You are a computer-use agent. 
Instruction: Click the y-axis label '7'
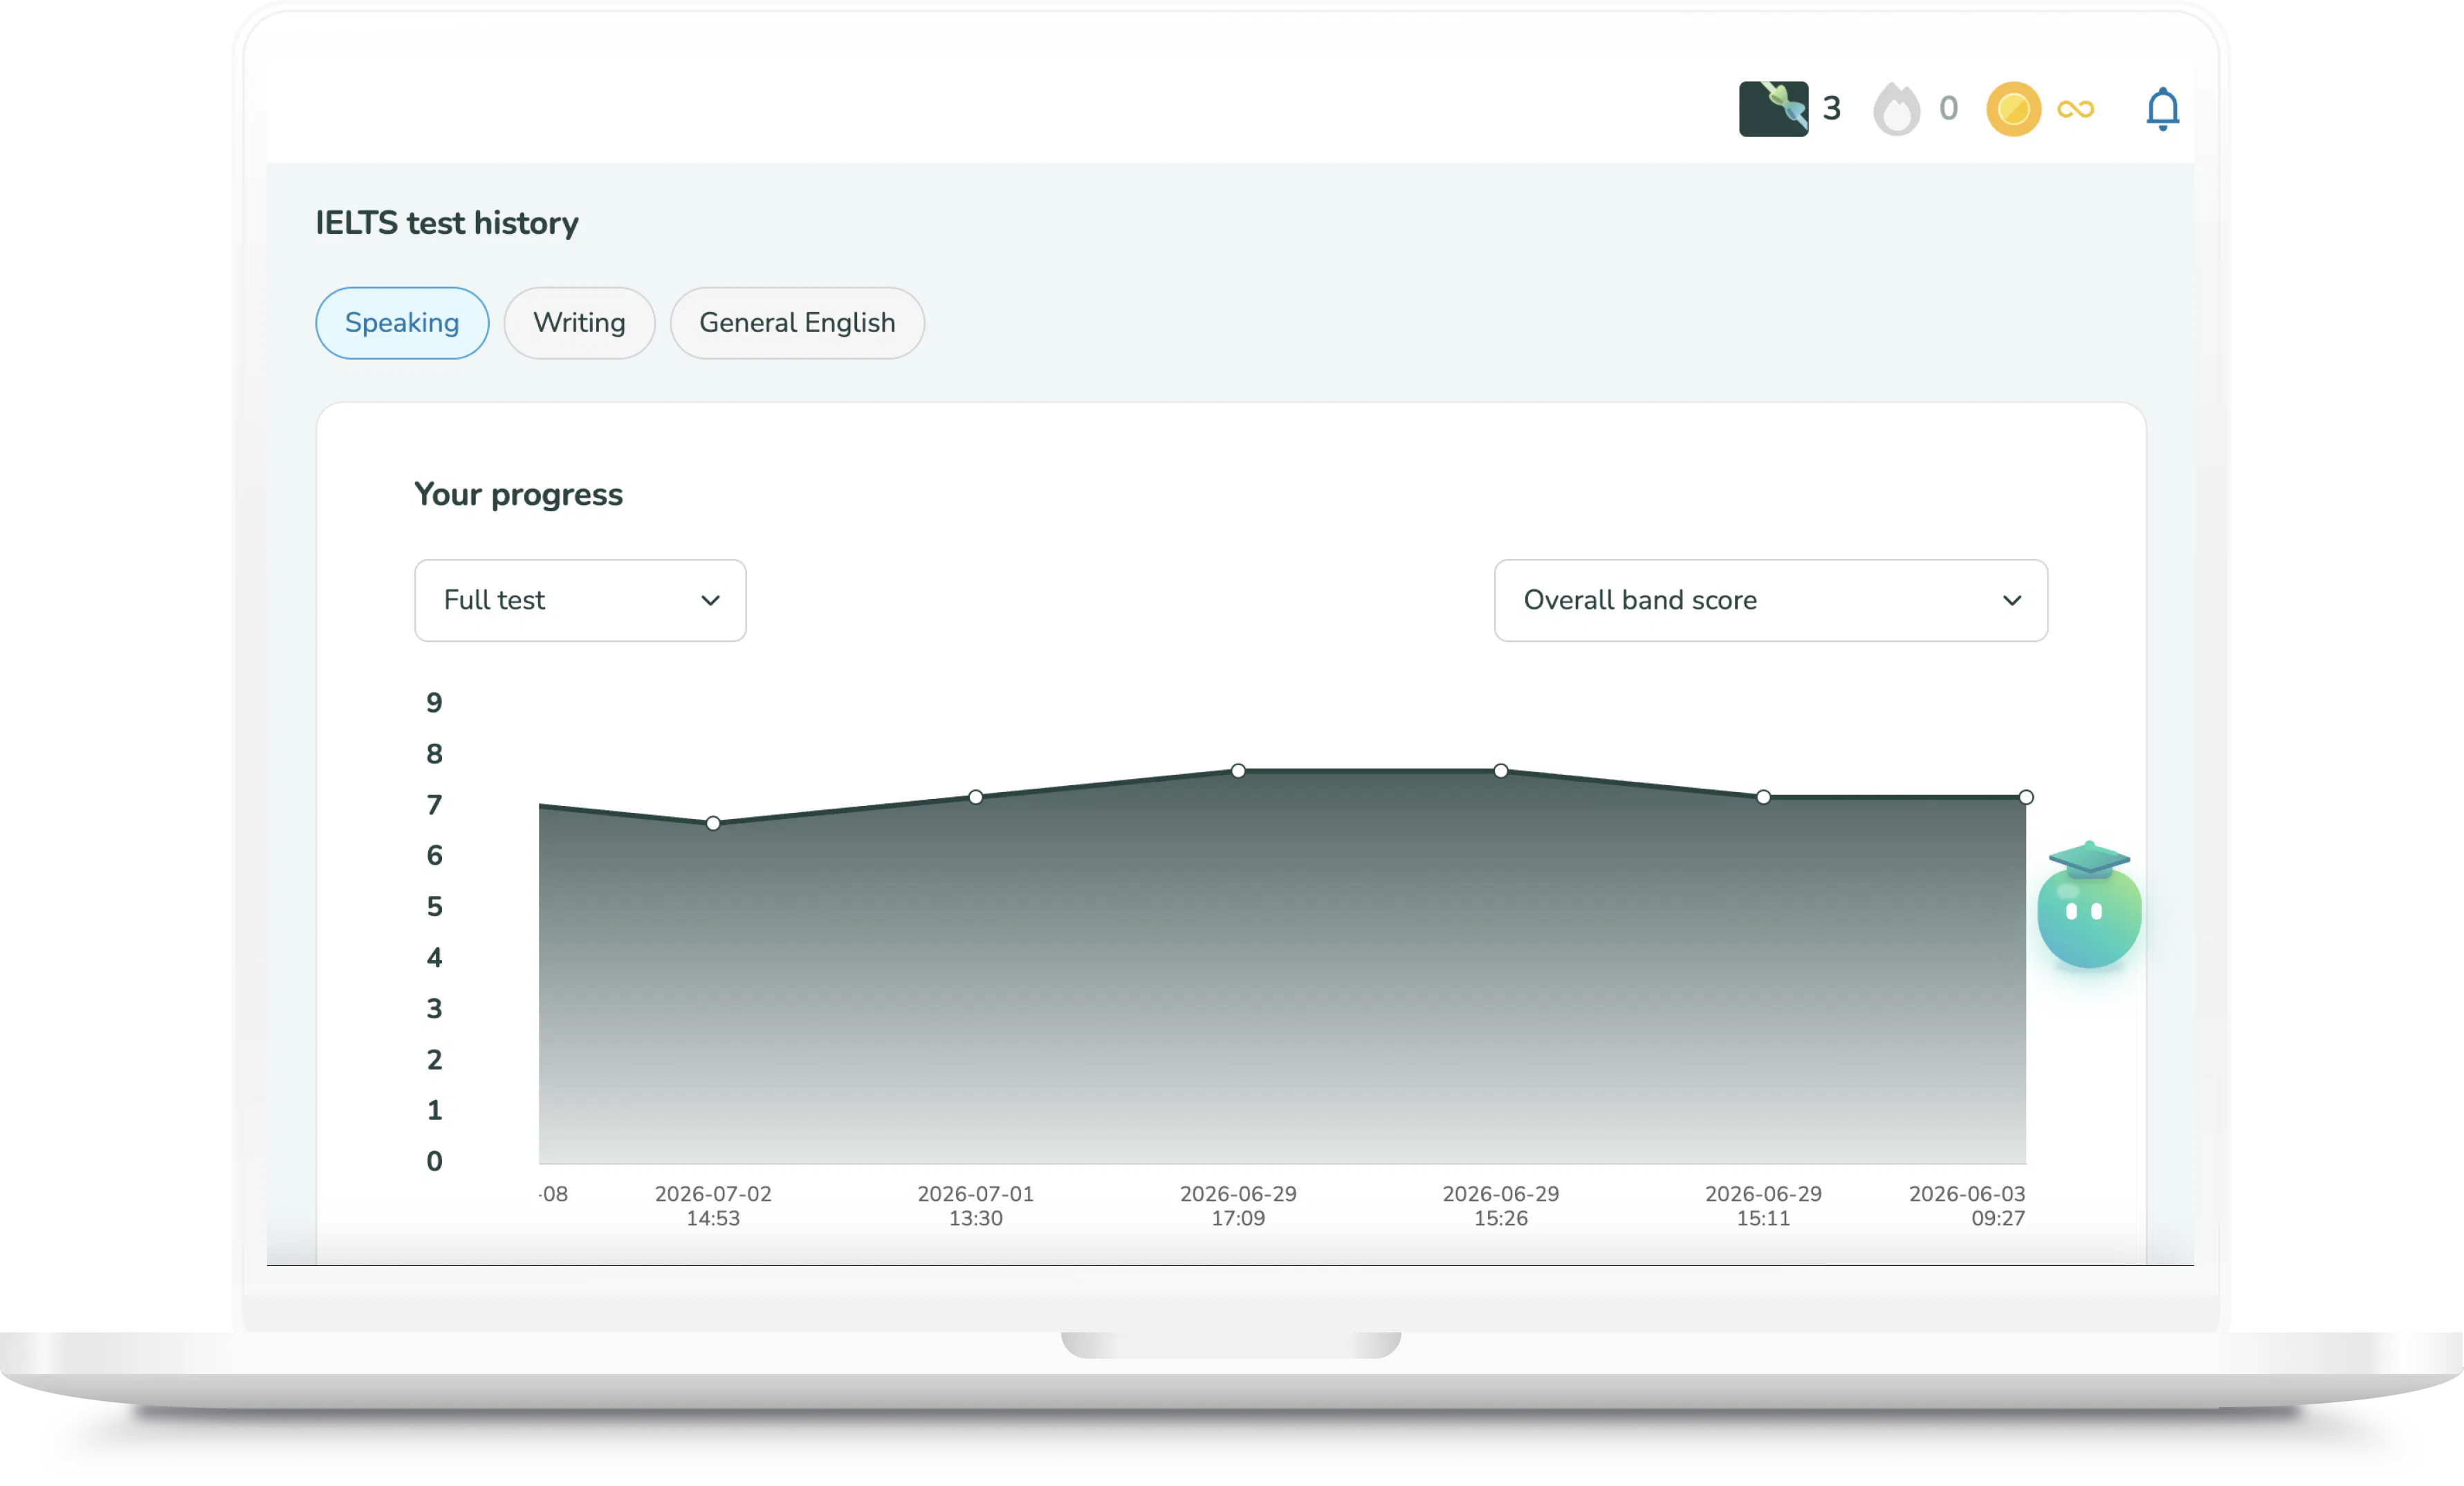(x=434, y=805)
